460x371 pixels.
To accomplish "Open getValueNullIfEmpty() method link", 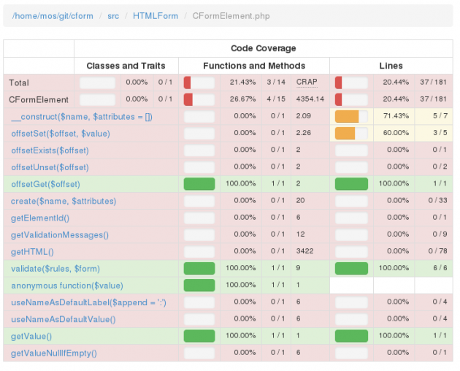I will pyautogui.click(x=54, y=353).
